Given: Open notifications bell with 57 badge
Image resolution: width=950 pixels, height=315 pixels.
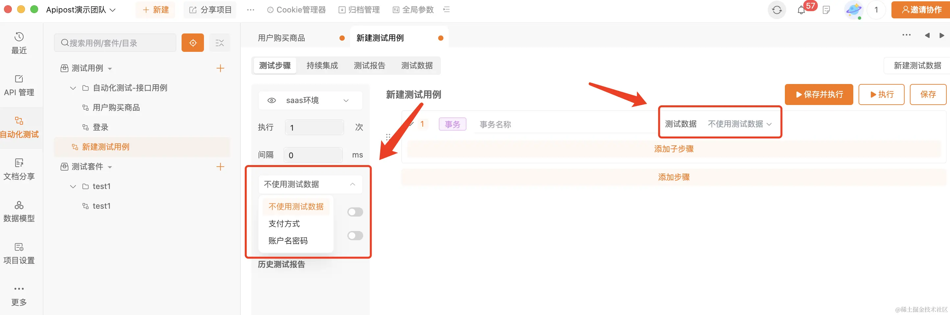Looking at the screenshot, I should pos(801,10).
